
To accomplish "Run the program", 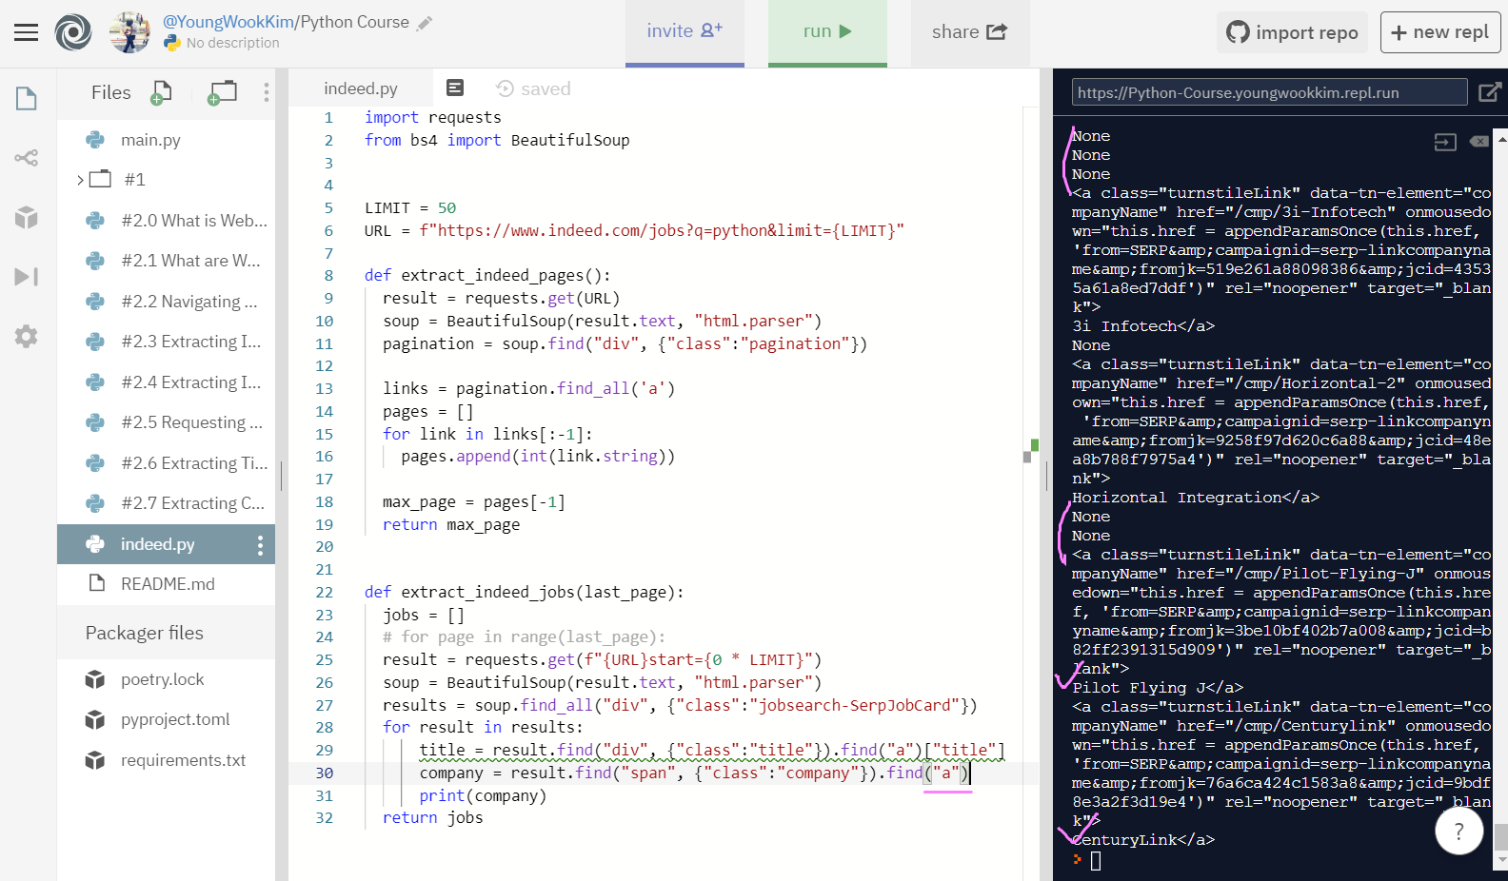I will click(x=827, y=31).
